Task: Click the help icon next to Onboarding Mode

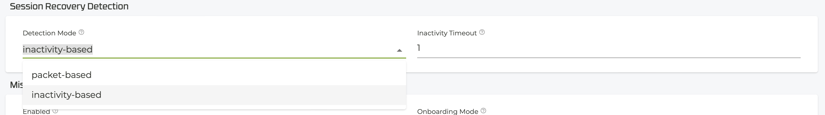Action: tap(483, 111)
